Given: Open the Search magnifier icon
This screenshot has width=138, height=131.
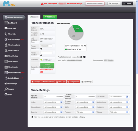Looking at the screenshot, I should point(6,89).
